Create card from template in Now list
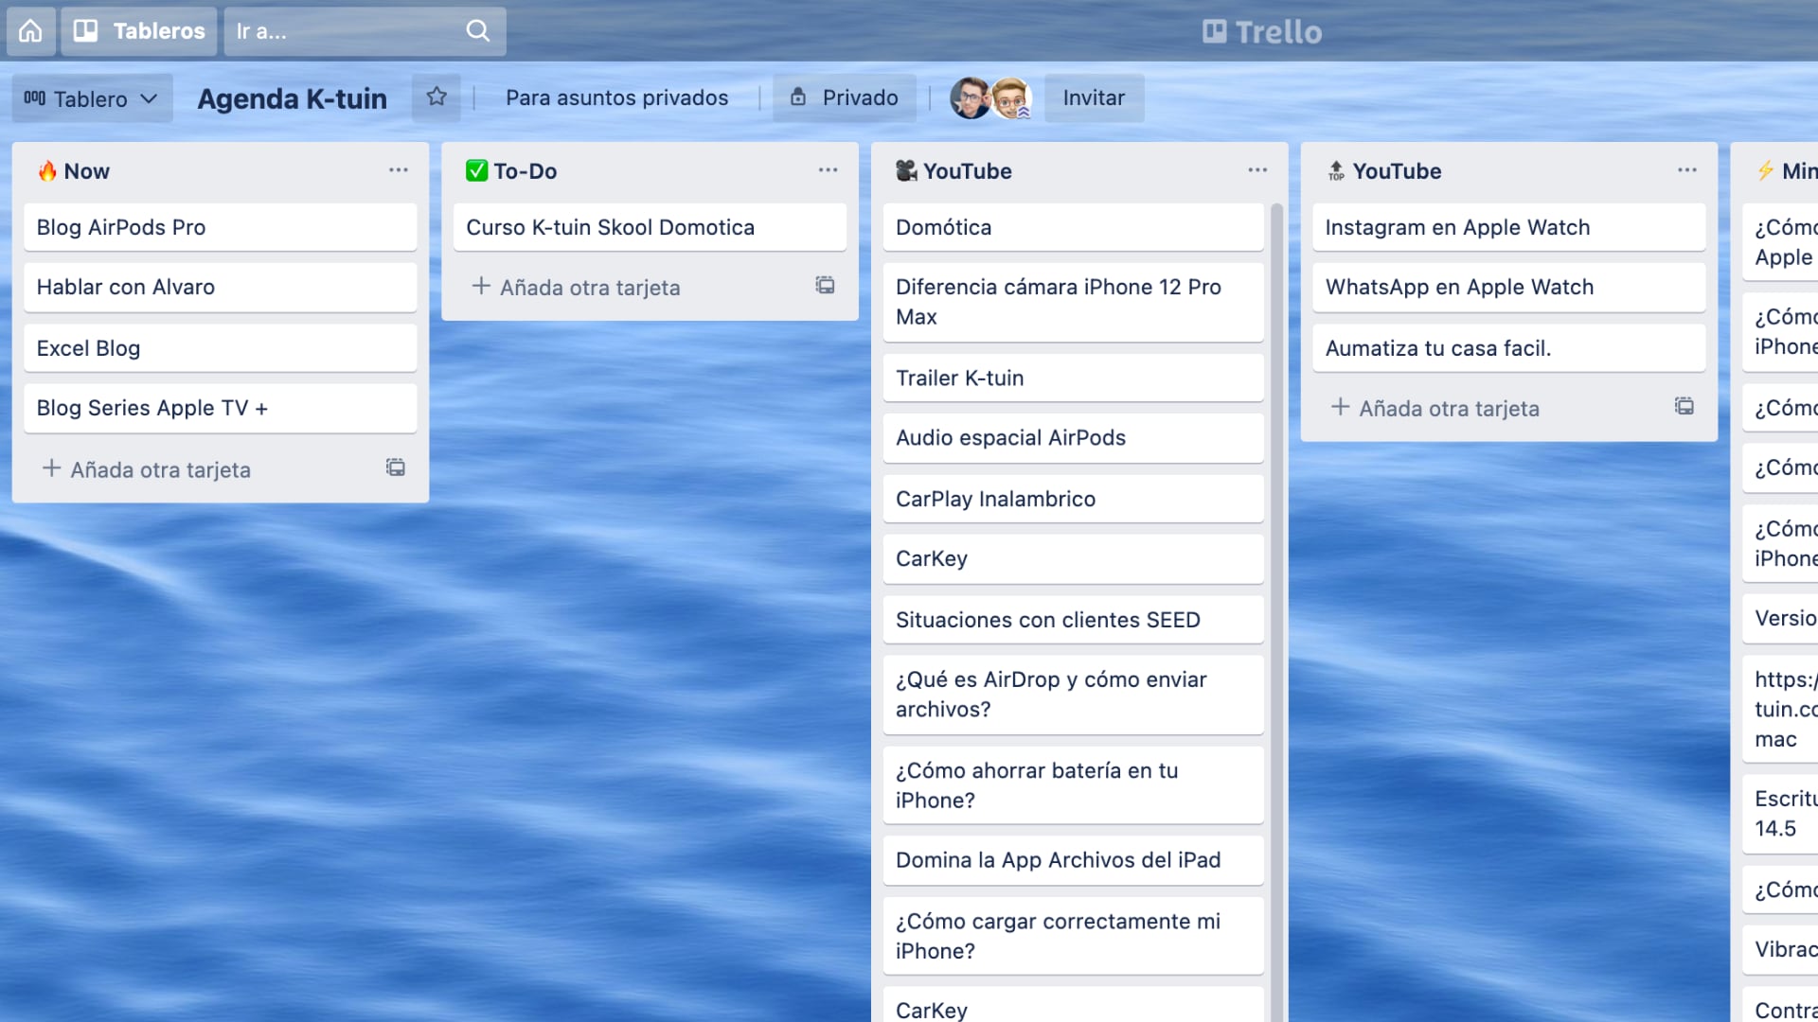Viewport: 1818px width, 1022px height. (396, 467)
